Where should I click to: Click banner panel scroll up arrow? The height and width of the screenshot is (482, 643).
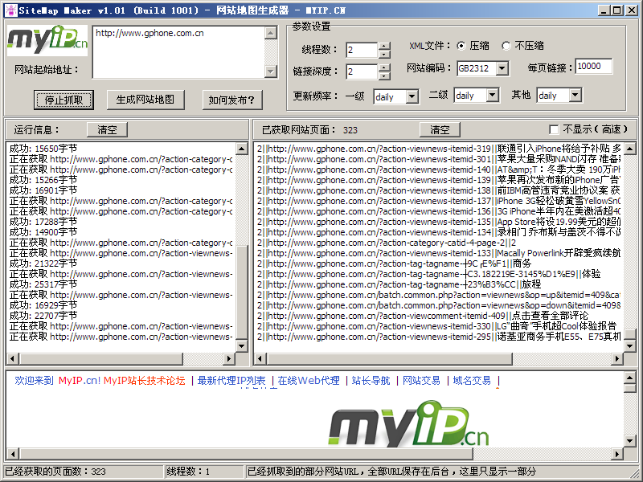pyautogui.click(x=630, y=377)
